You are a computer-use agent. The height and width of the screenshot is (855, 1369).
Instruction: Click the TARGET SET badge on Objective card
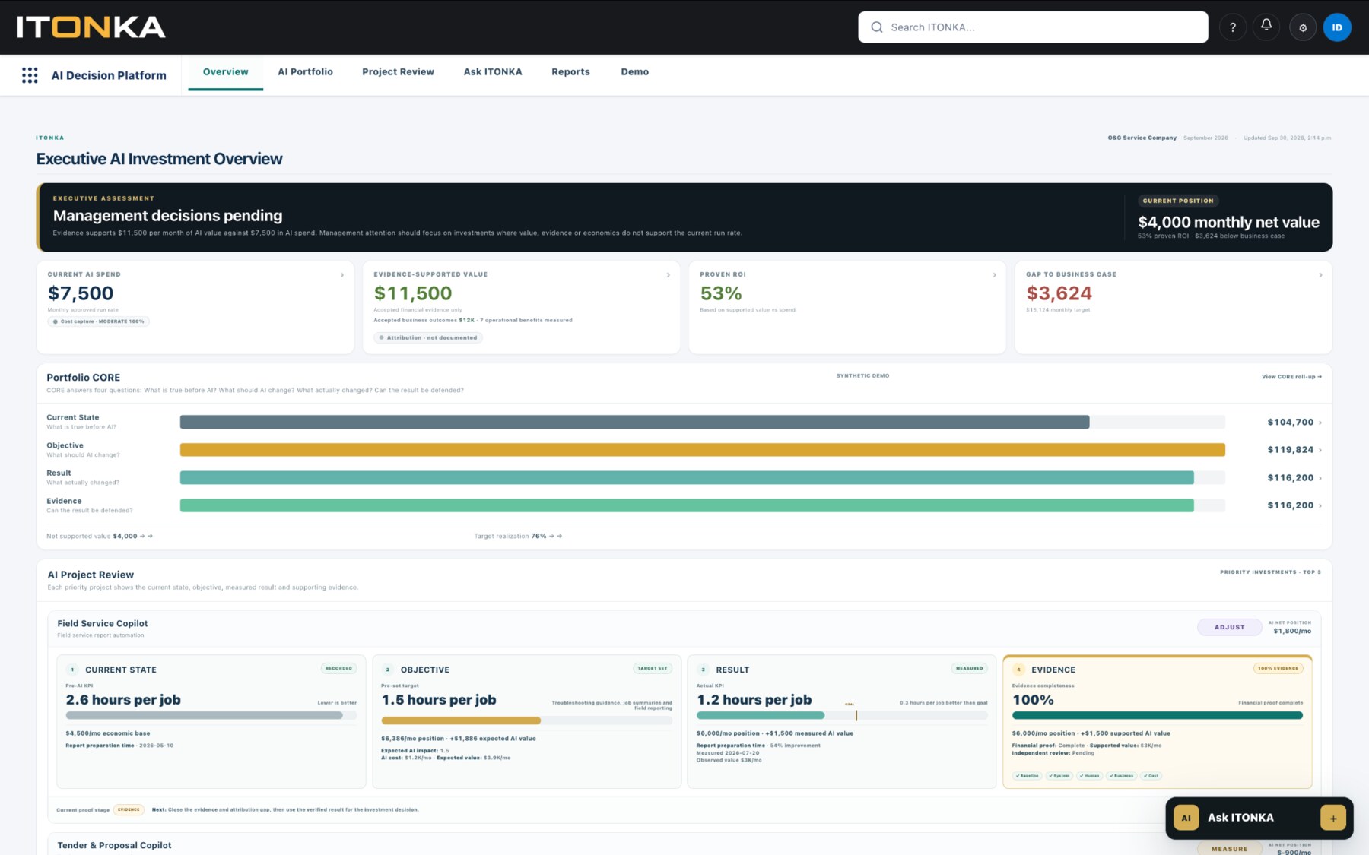[653, 669]
